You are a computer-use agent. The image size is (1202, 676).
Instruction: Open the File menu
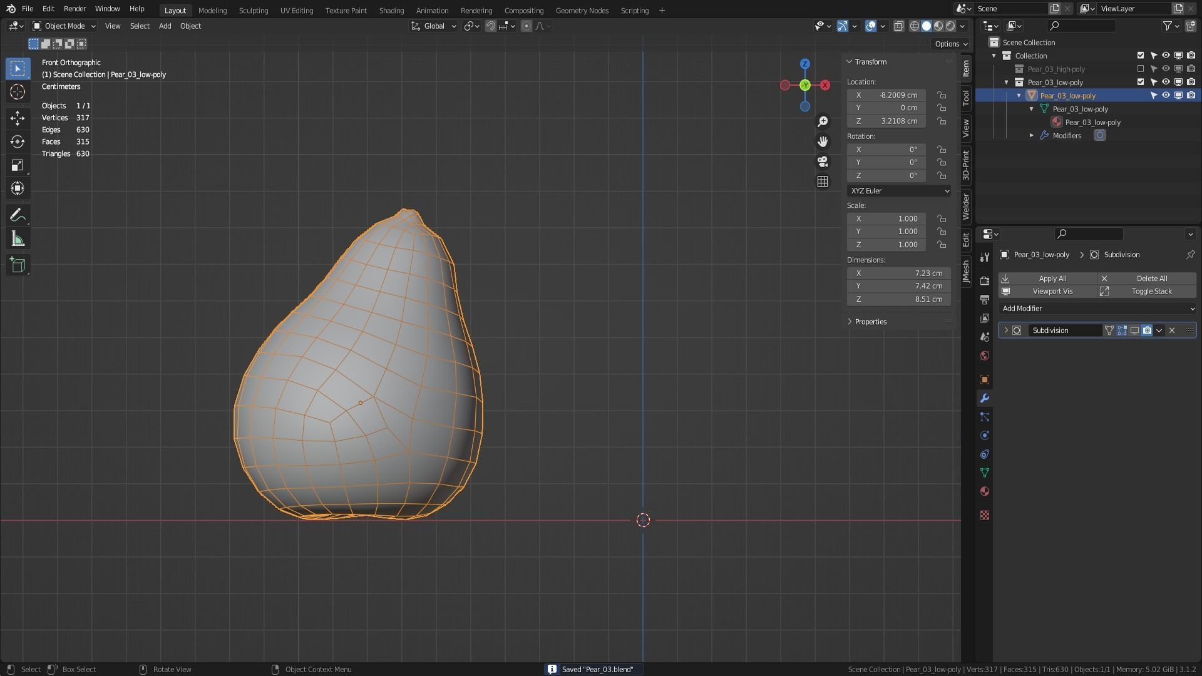(28, 9)
